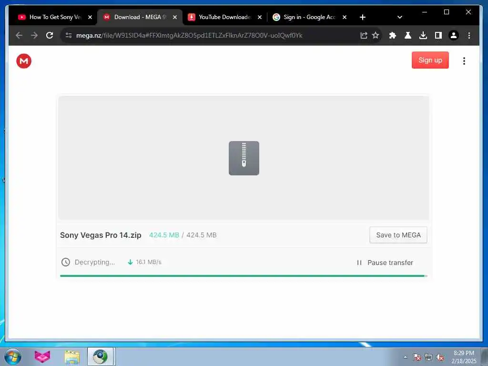Open MEGA page three-dot menu
This screenshot has width=488, height=366.
[464, 61]
